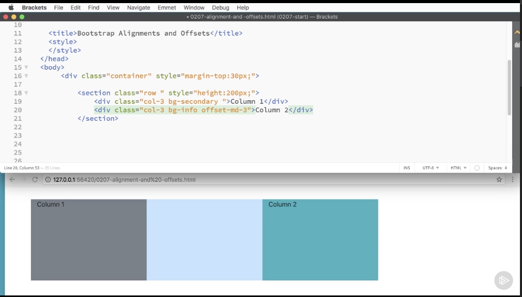The image size is (522, 297).
Task: Open the Edit menu
Action: [75, 7]
